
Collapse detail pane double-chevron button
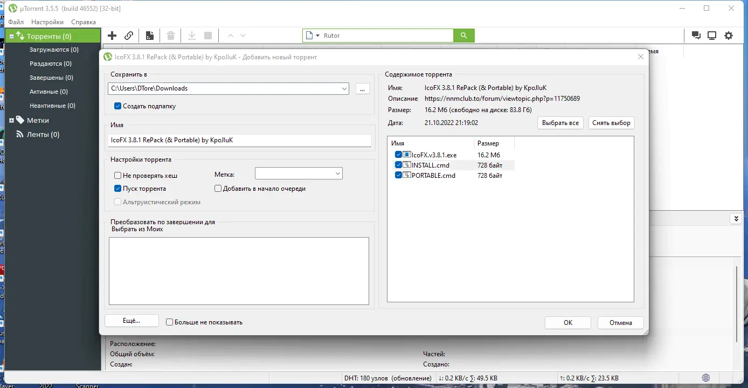pos(736,219)
